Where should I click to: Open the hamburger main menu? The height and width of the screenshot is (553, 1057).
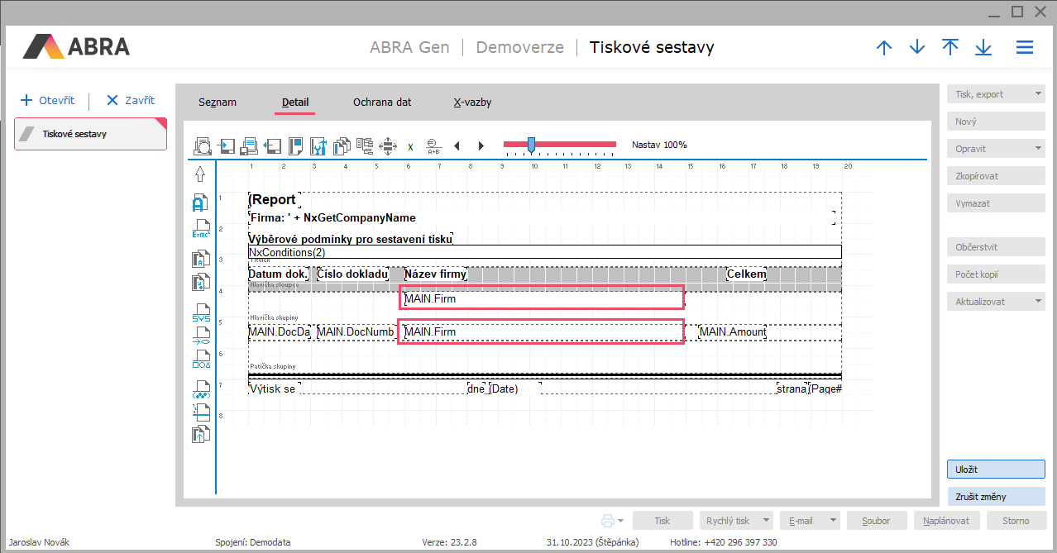(x=1025, y=47)
